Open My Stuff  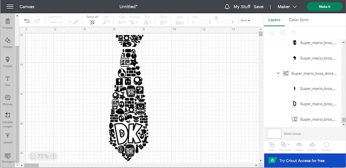242,7
